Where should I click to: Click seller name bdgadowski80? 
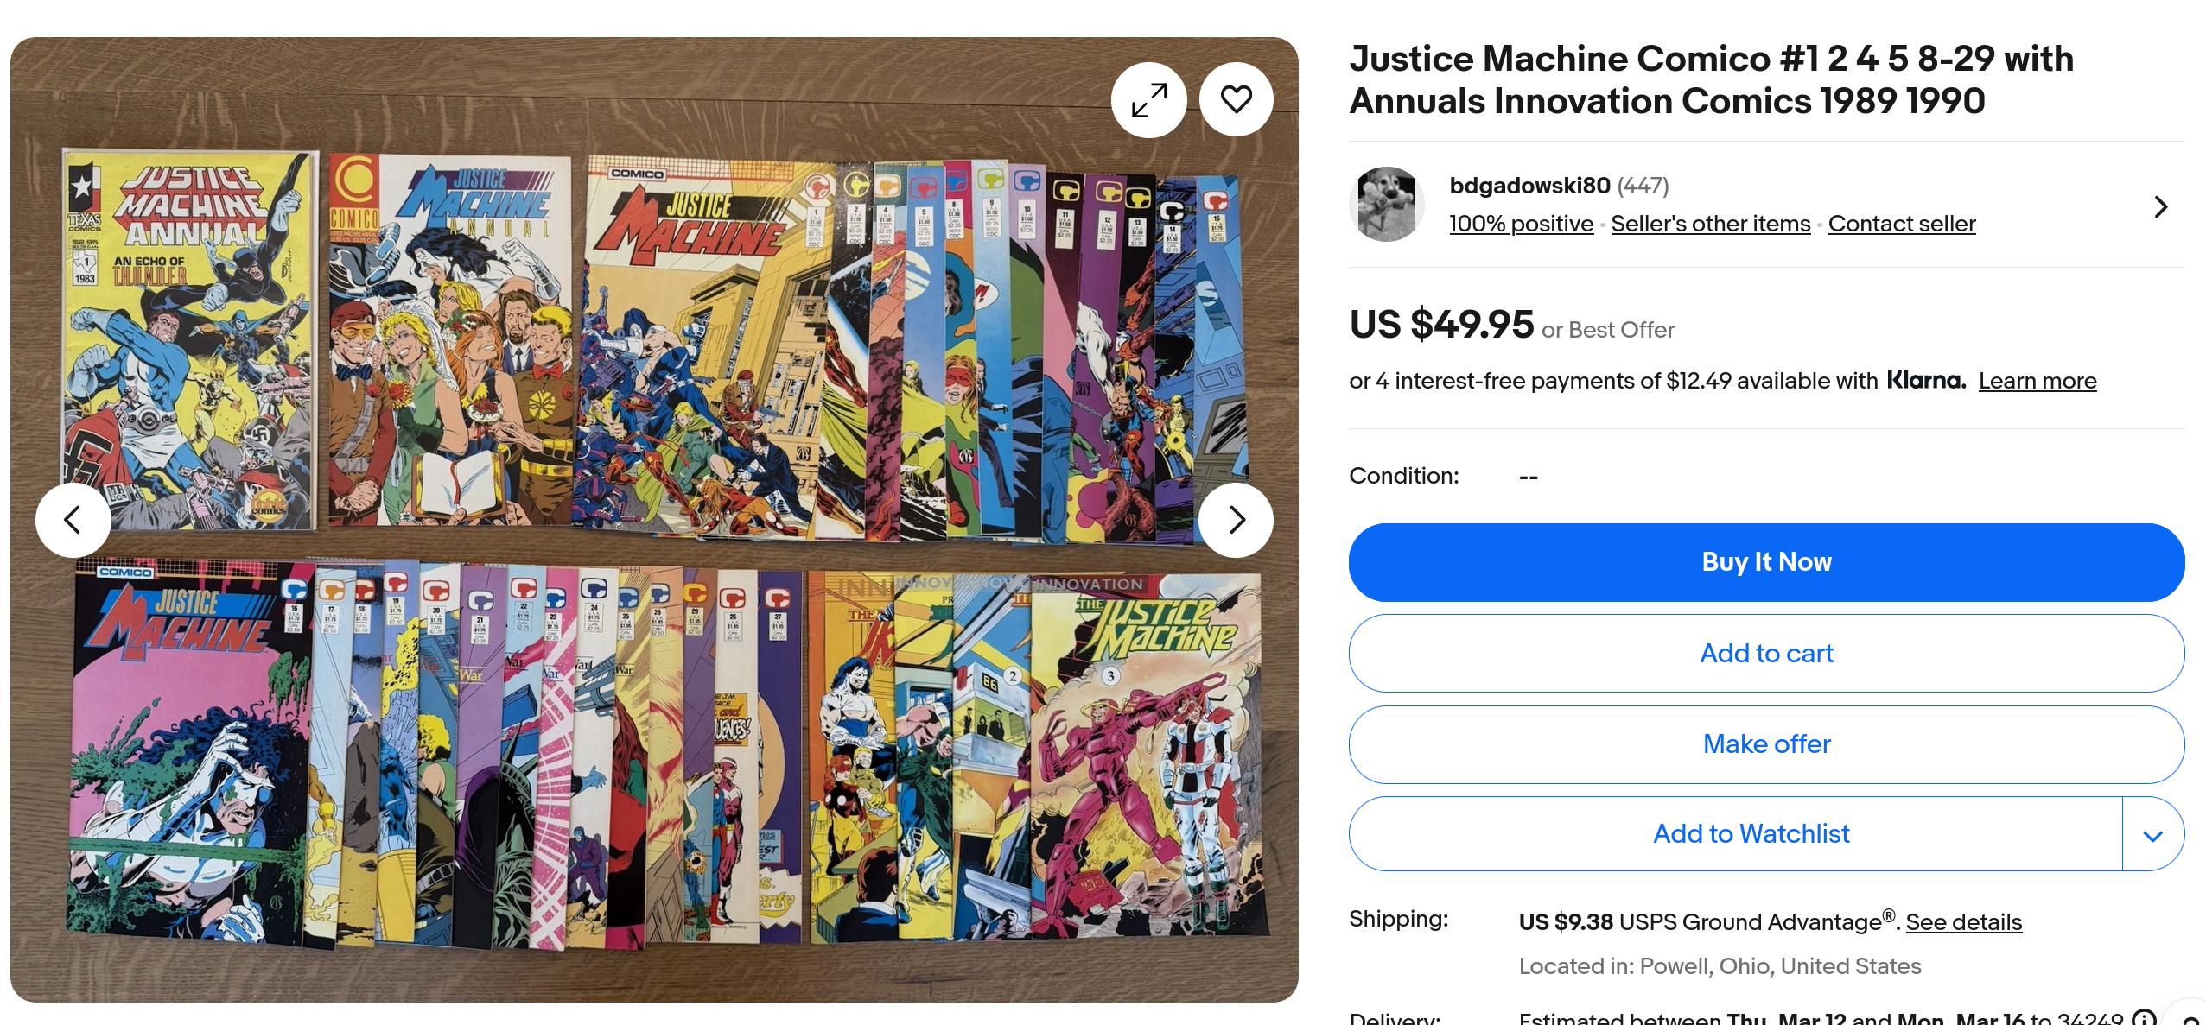1529,186
